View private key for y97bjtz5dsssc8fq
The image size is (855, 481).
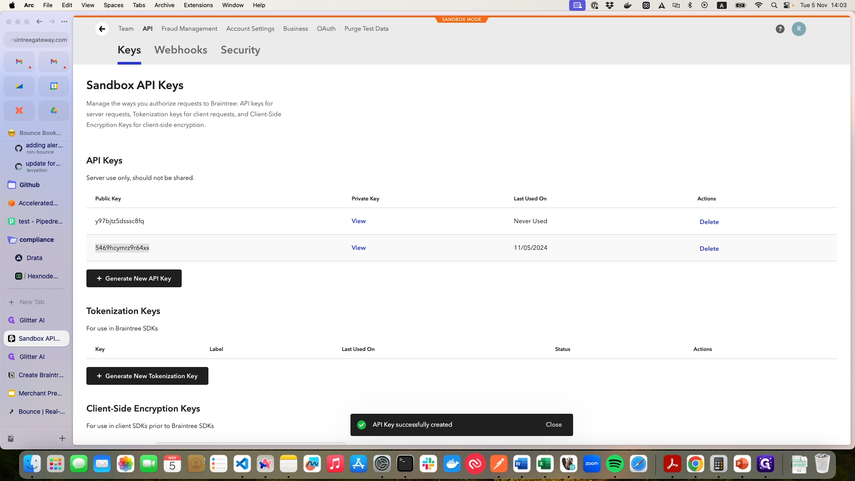[358, 221]
